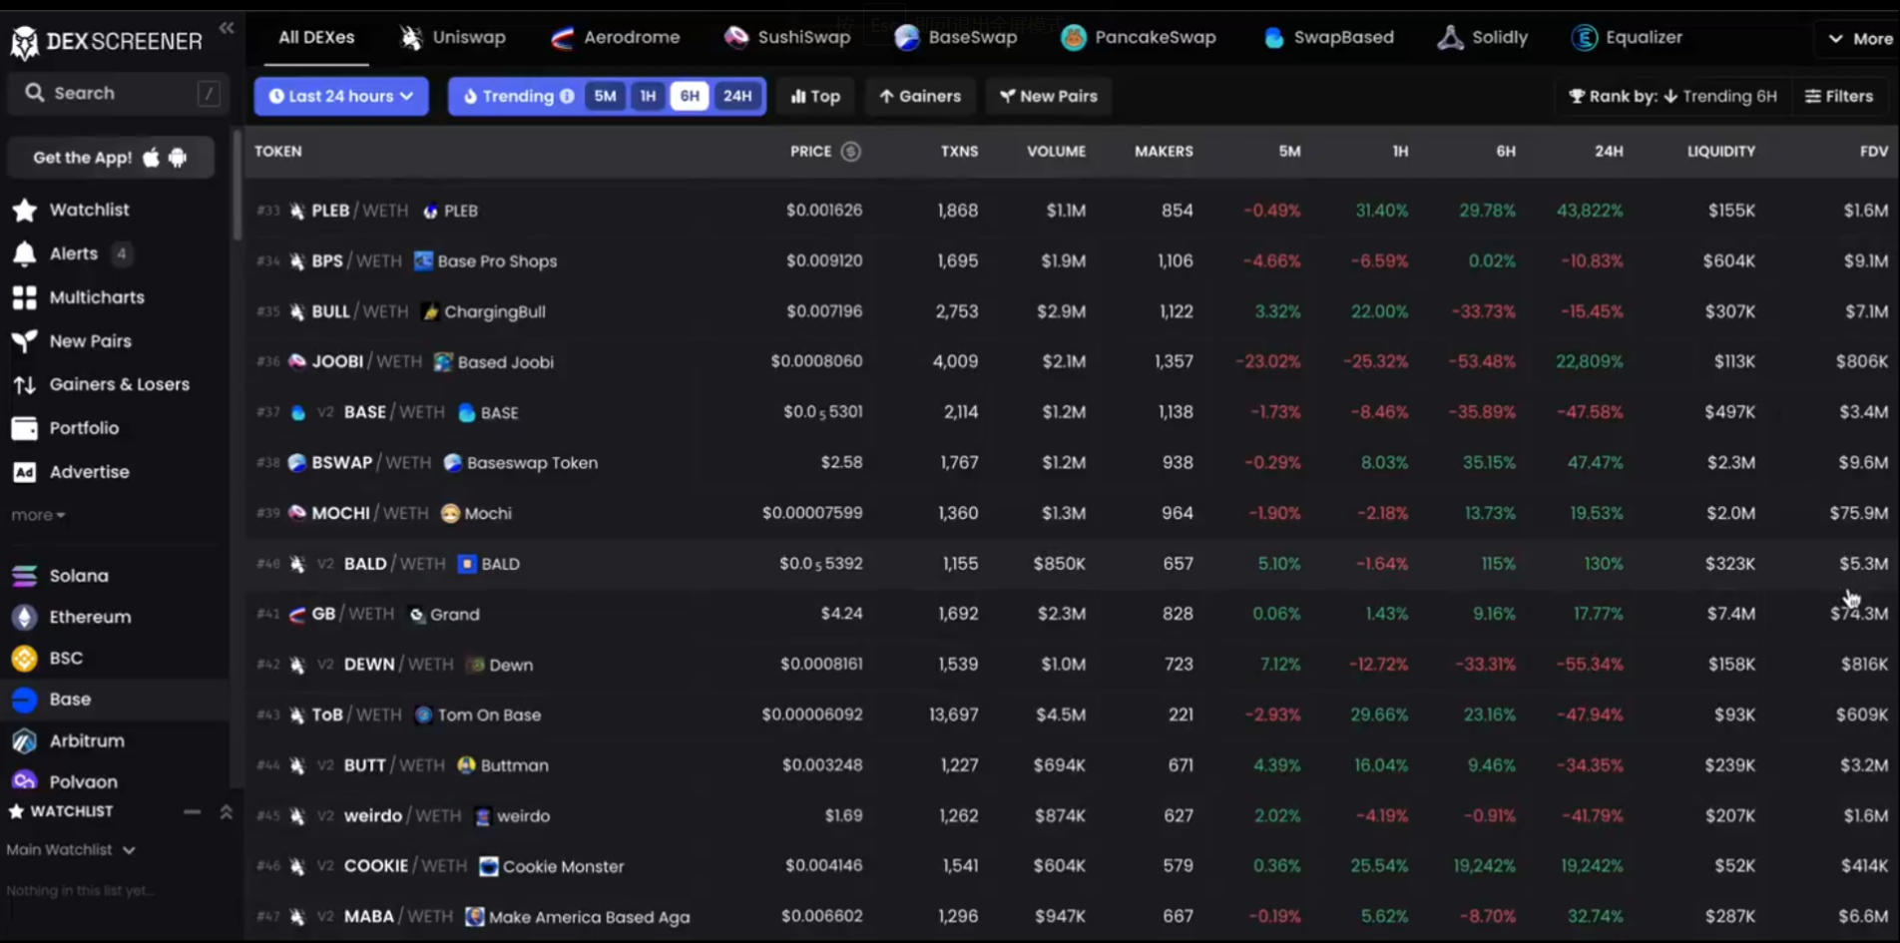Click the New Pairs filter button
Viewport: 1900px width, 943px height.
click(1049, 96)
